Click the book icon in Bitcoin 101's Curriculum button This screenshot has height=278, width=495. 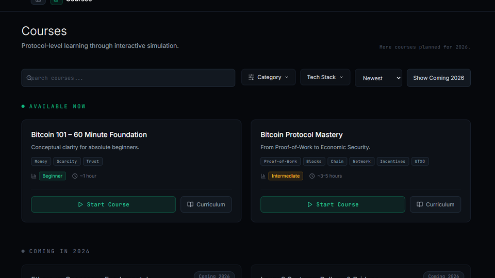click(190, 204)
